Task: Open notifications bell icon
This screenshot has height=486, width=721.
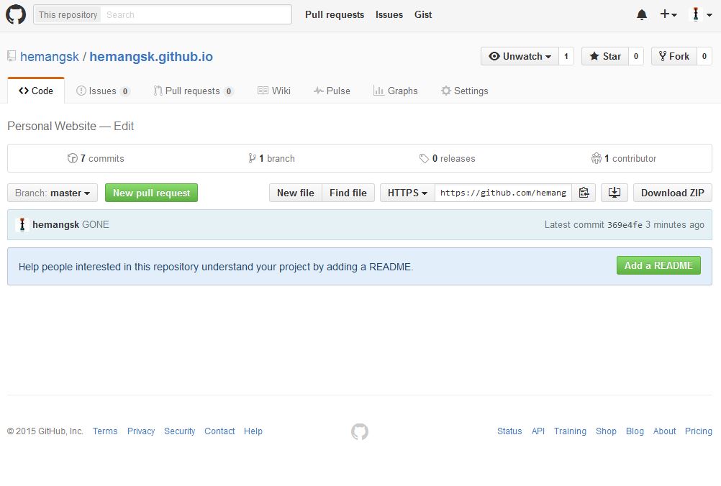Action: 642,14
